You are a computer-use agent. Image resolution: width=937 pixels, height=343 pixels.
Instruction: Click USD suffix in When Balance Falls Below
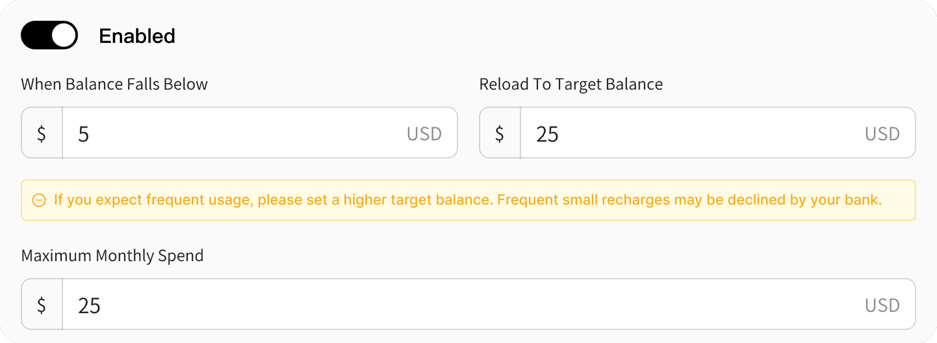point(424,134)
